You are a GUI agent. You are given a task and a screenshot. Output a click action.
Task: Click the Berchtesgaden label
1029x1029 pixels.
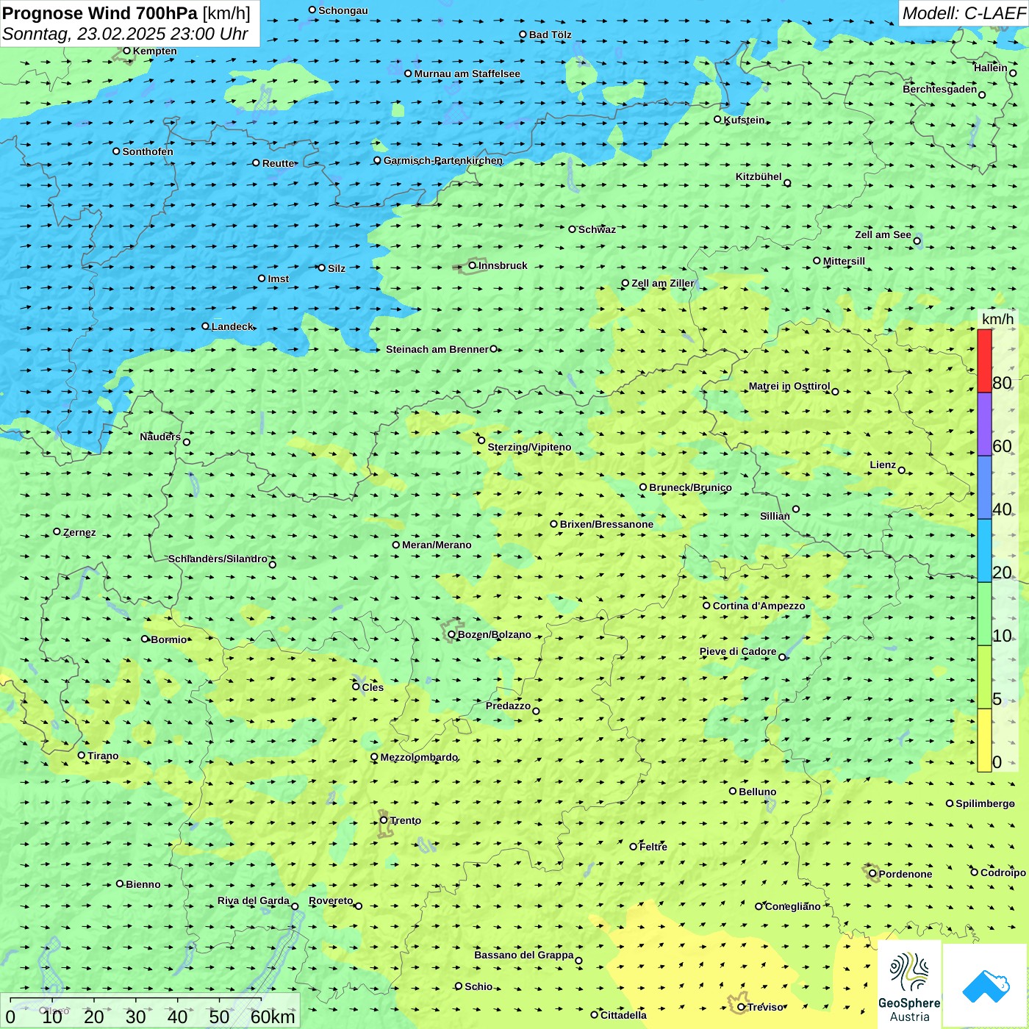(939, 89)
